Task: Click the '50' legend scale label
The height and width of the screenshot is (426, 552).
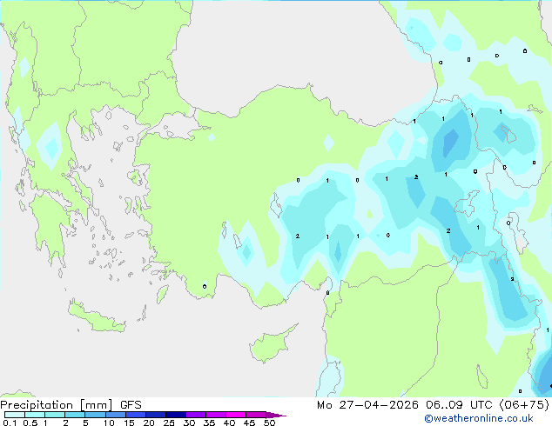Action: [269, 423]
